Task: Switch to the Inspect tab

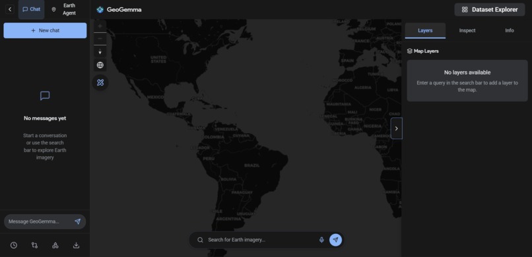Action: tap(467, 30)
